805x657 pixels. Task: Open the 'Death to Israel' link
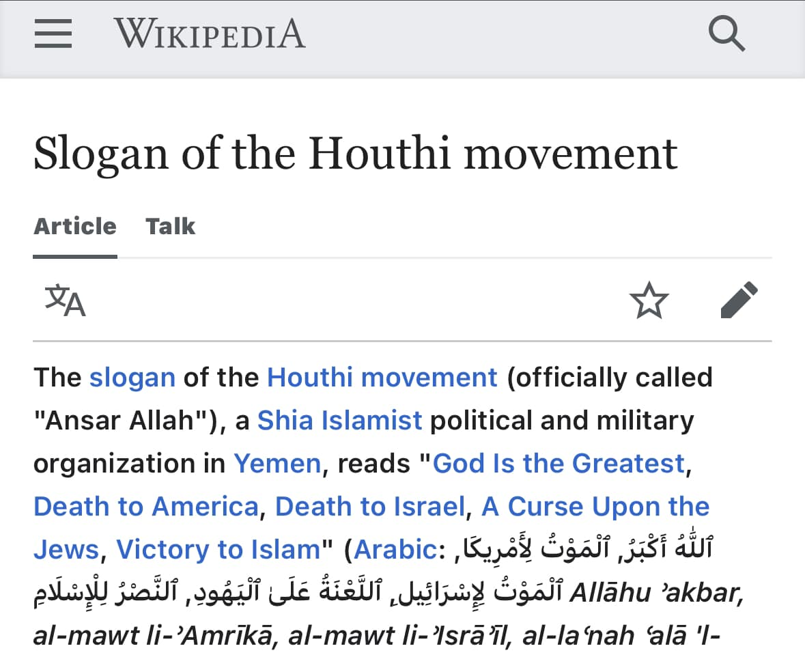pyautogui.click(x=370, y=507)
